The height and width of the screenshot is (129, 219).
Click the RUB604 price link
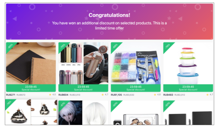63,95
